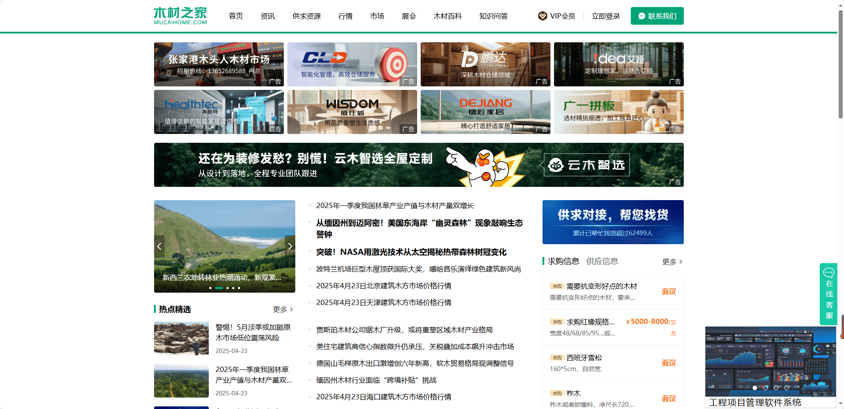Show previous slide in news carousel
This screenshot has height=409, width=844.
coord(159,246)
